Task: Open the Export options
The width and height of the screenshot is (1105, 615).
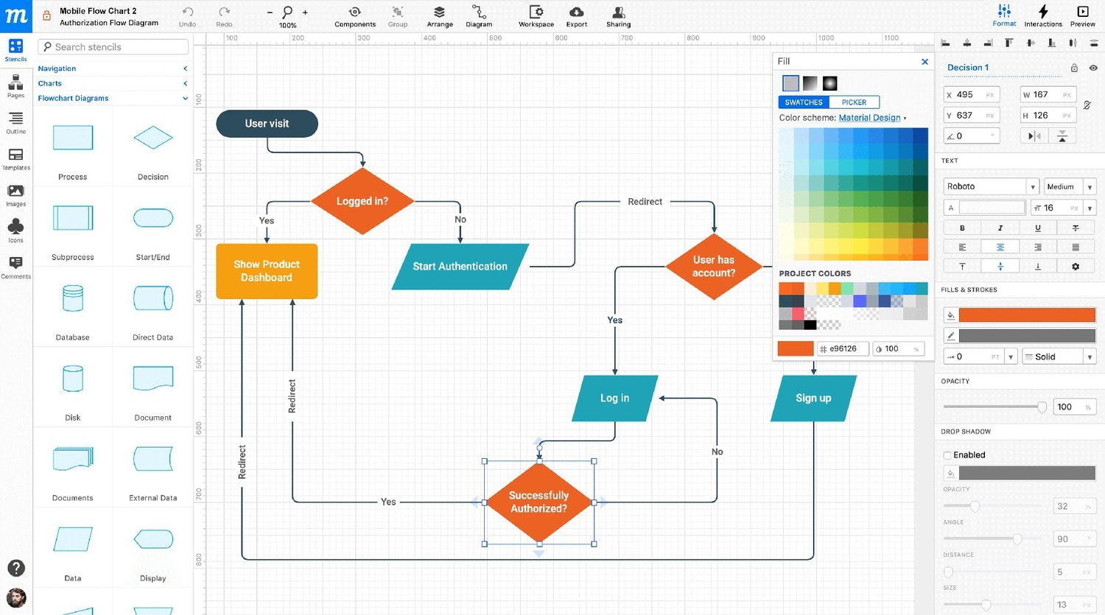Action: [x=576, y=15]
